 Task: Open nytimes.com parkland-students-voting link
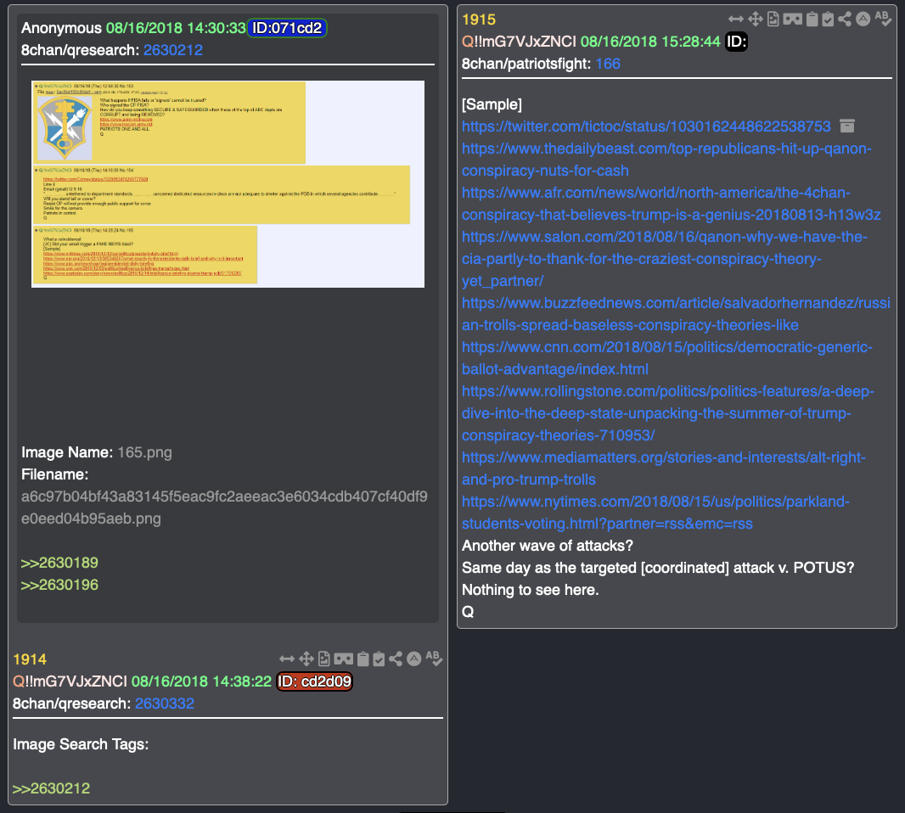pyautogui.click(x=655, y=513)
